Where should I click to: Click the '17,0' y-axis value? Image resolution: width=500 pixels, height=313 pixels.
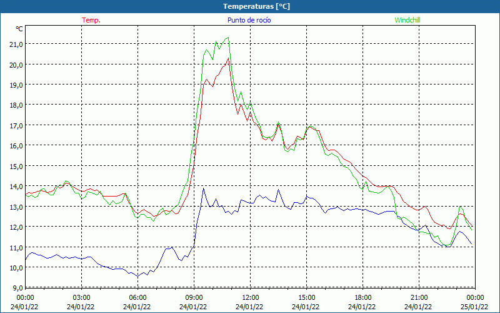click(x=16, y=126)
